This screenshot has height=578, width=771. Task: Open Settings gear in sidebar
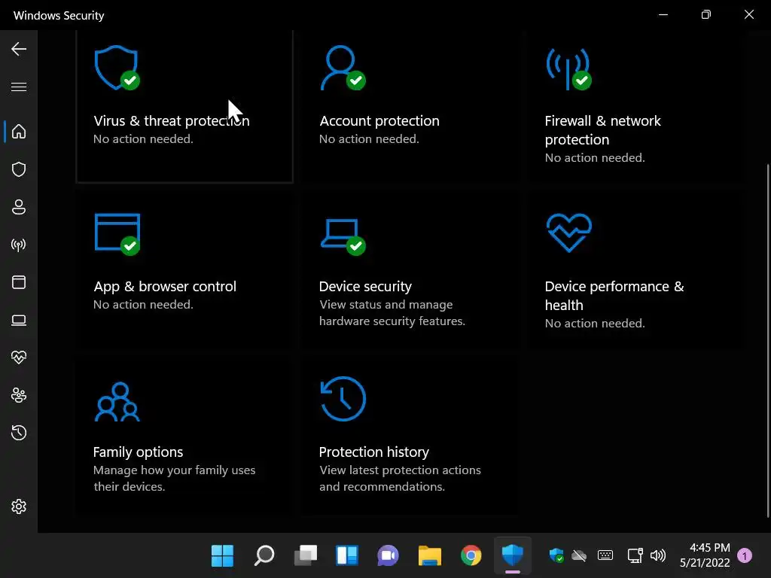[x=19, y=507]
